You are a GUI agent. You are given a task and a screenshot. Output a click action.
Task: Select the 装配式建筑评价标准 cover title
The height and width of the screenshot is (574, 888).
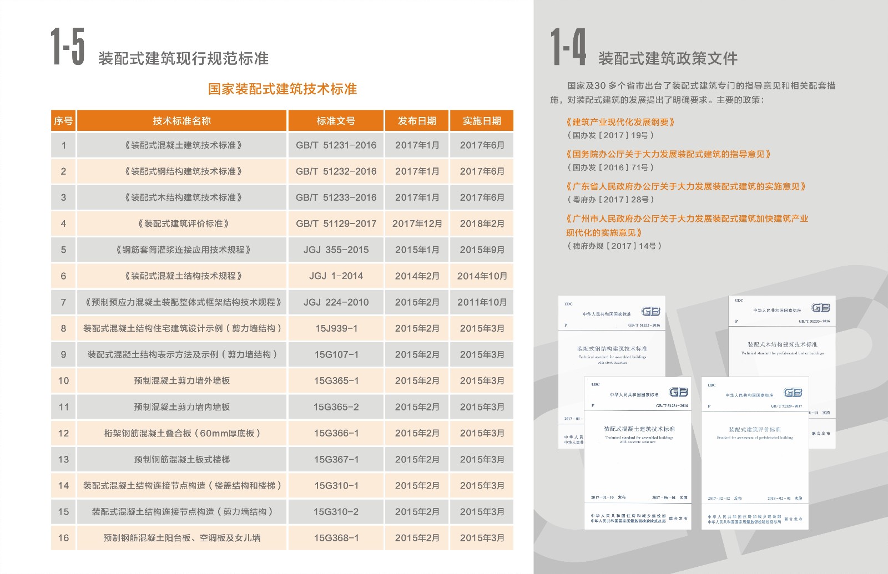coord(754,430)
